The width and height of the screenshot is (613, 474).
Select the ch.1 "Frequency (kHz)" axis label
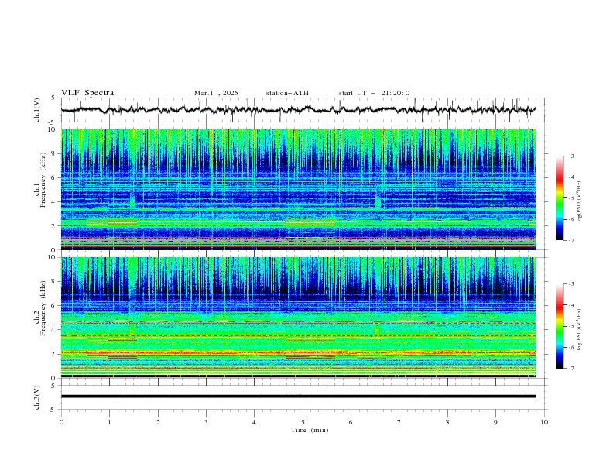pyautogui.click(x=43, y=180)
